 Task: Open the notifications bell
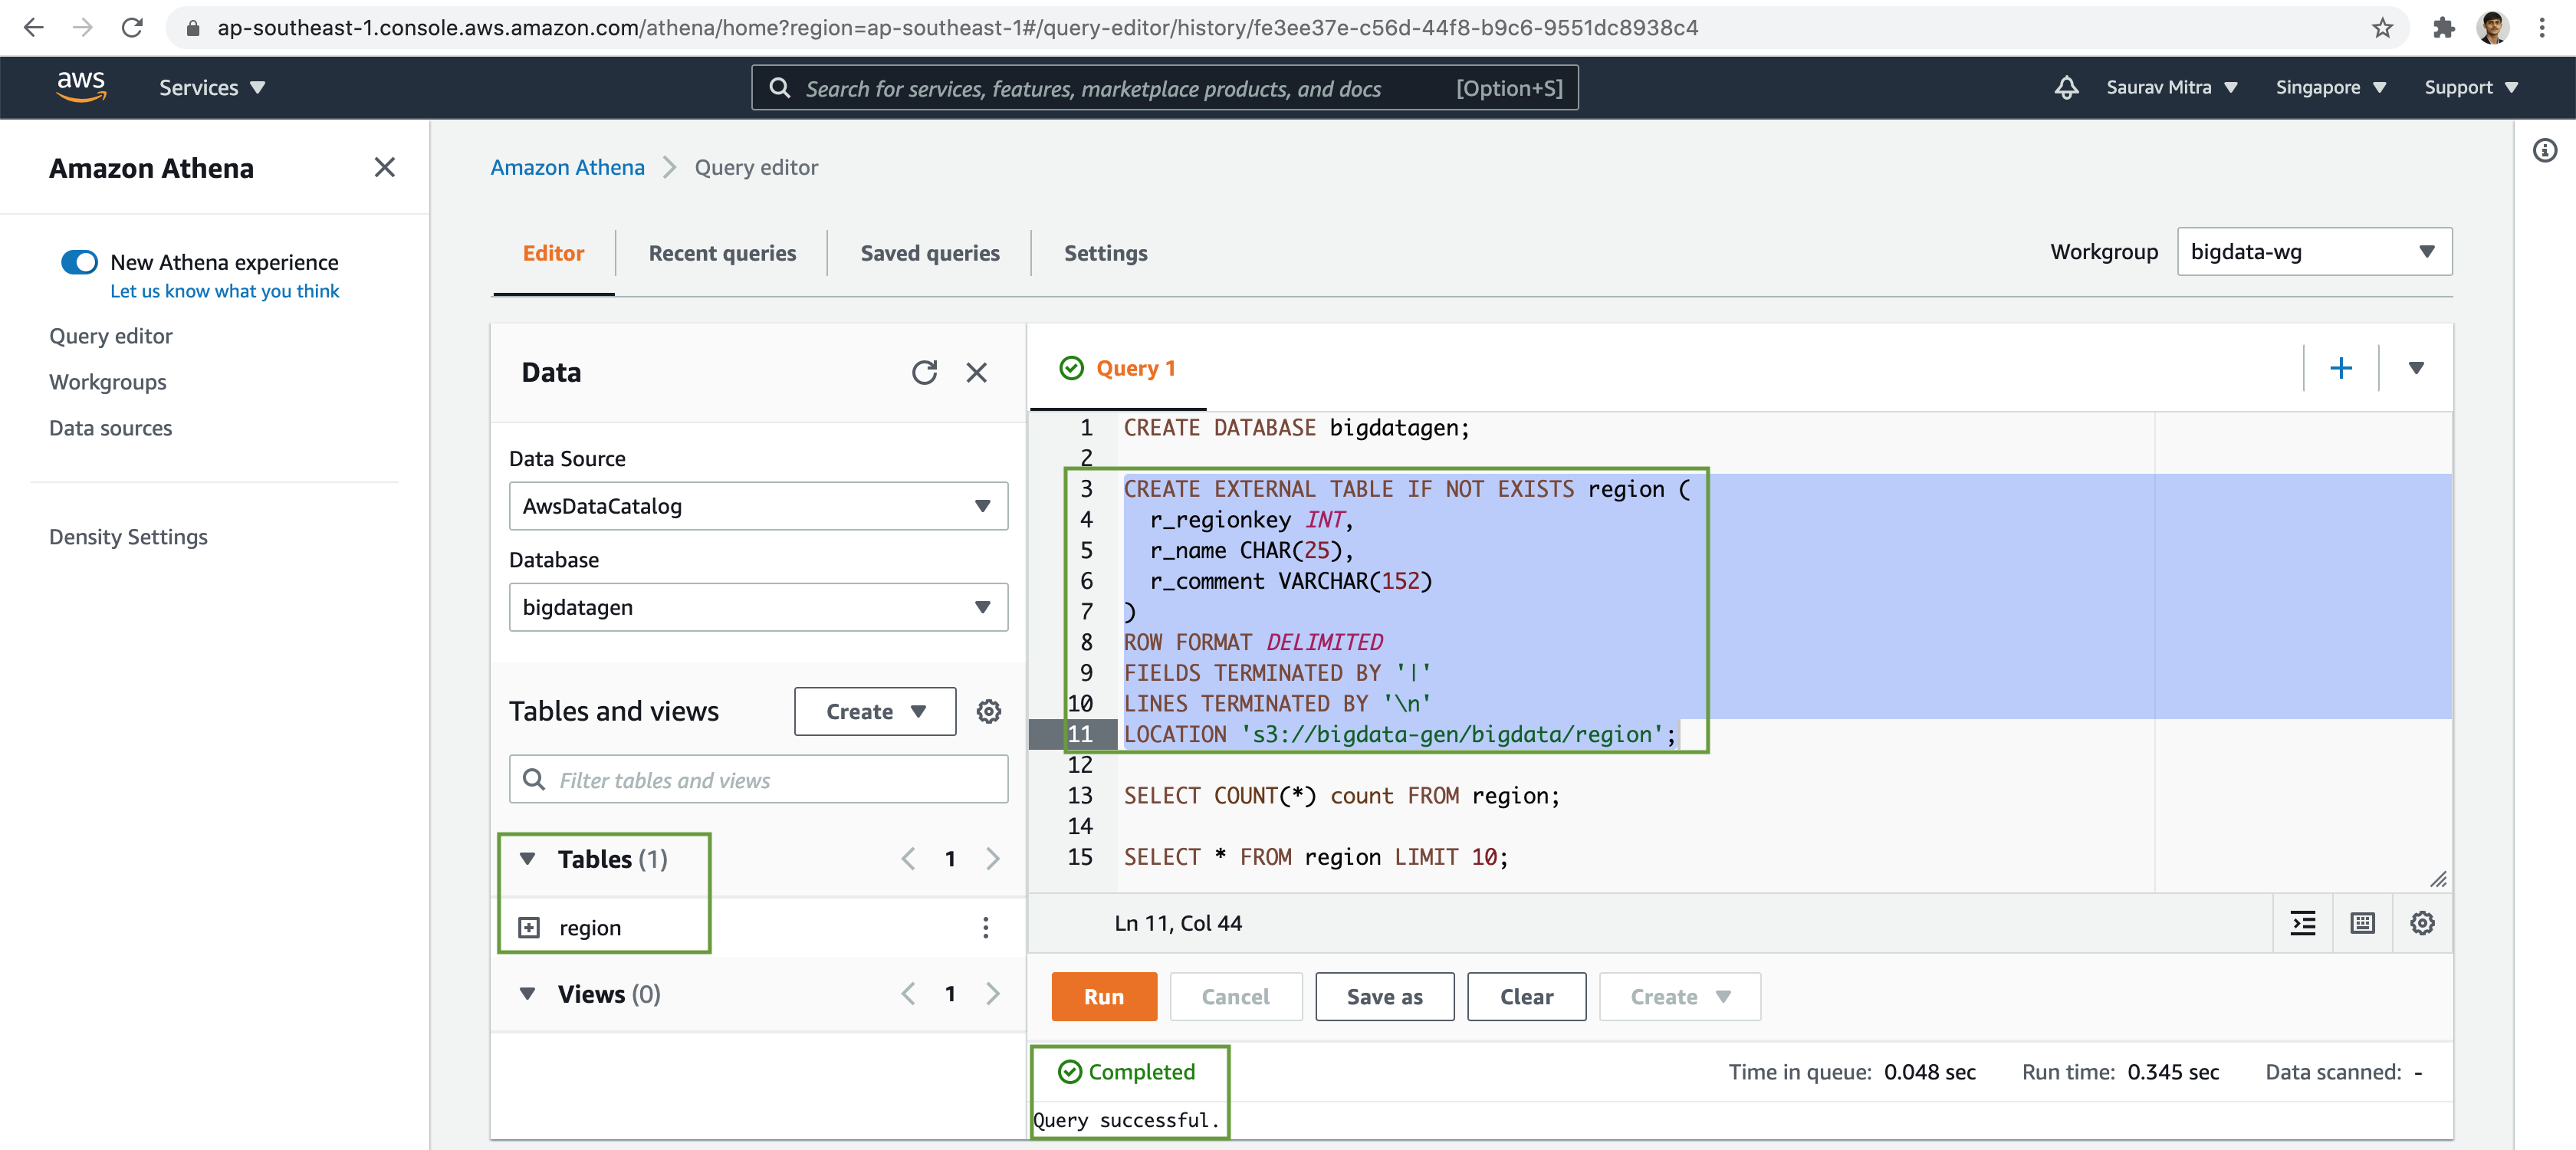click(2066, 88)
